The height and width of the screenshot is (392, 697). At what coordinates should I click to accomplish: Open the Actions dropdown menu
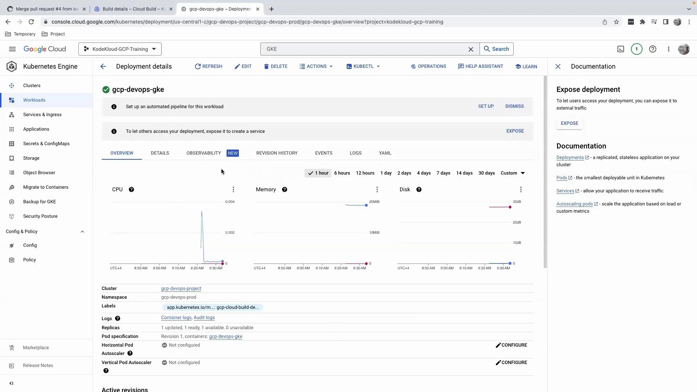point(316,66)
